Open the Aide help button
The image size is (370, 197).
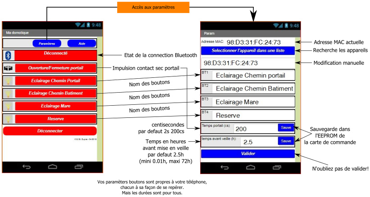coord(82,44)
